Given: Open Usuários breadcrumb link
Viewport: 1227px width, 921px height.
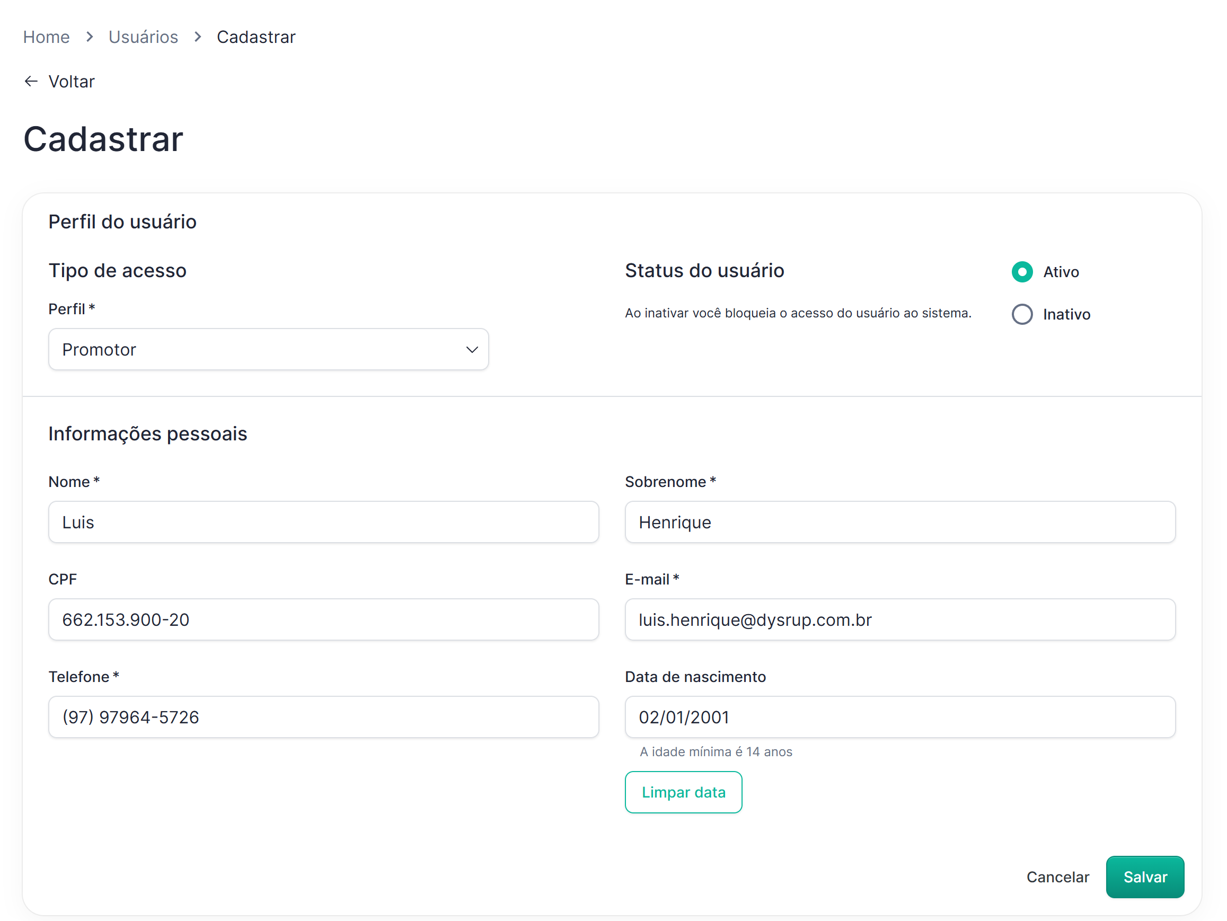Looking at the screenshot, I should pos(143,37).
